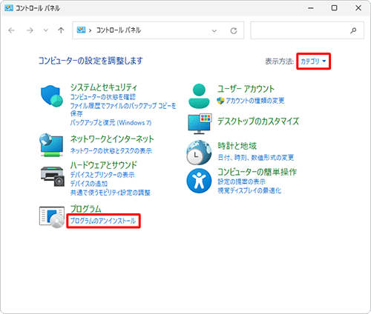Click プログラムのアンインストール link
This screenshot has height=314, width=371.
point(103,221)
